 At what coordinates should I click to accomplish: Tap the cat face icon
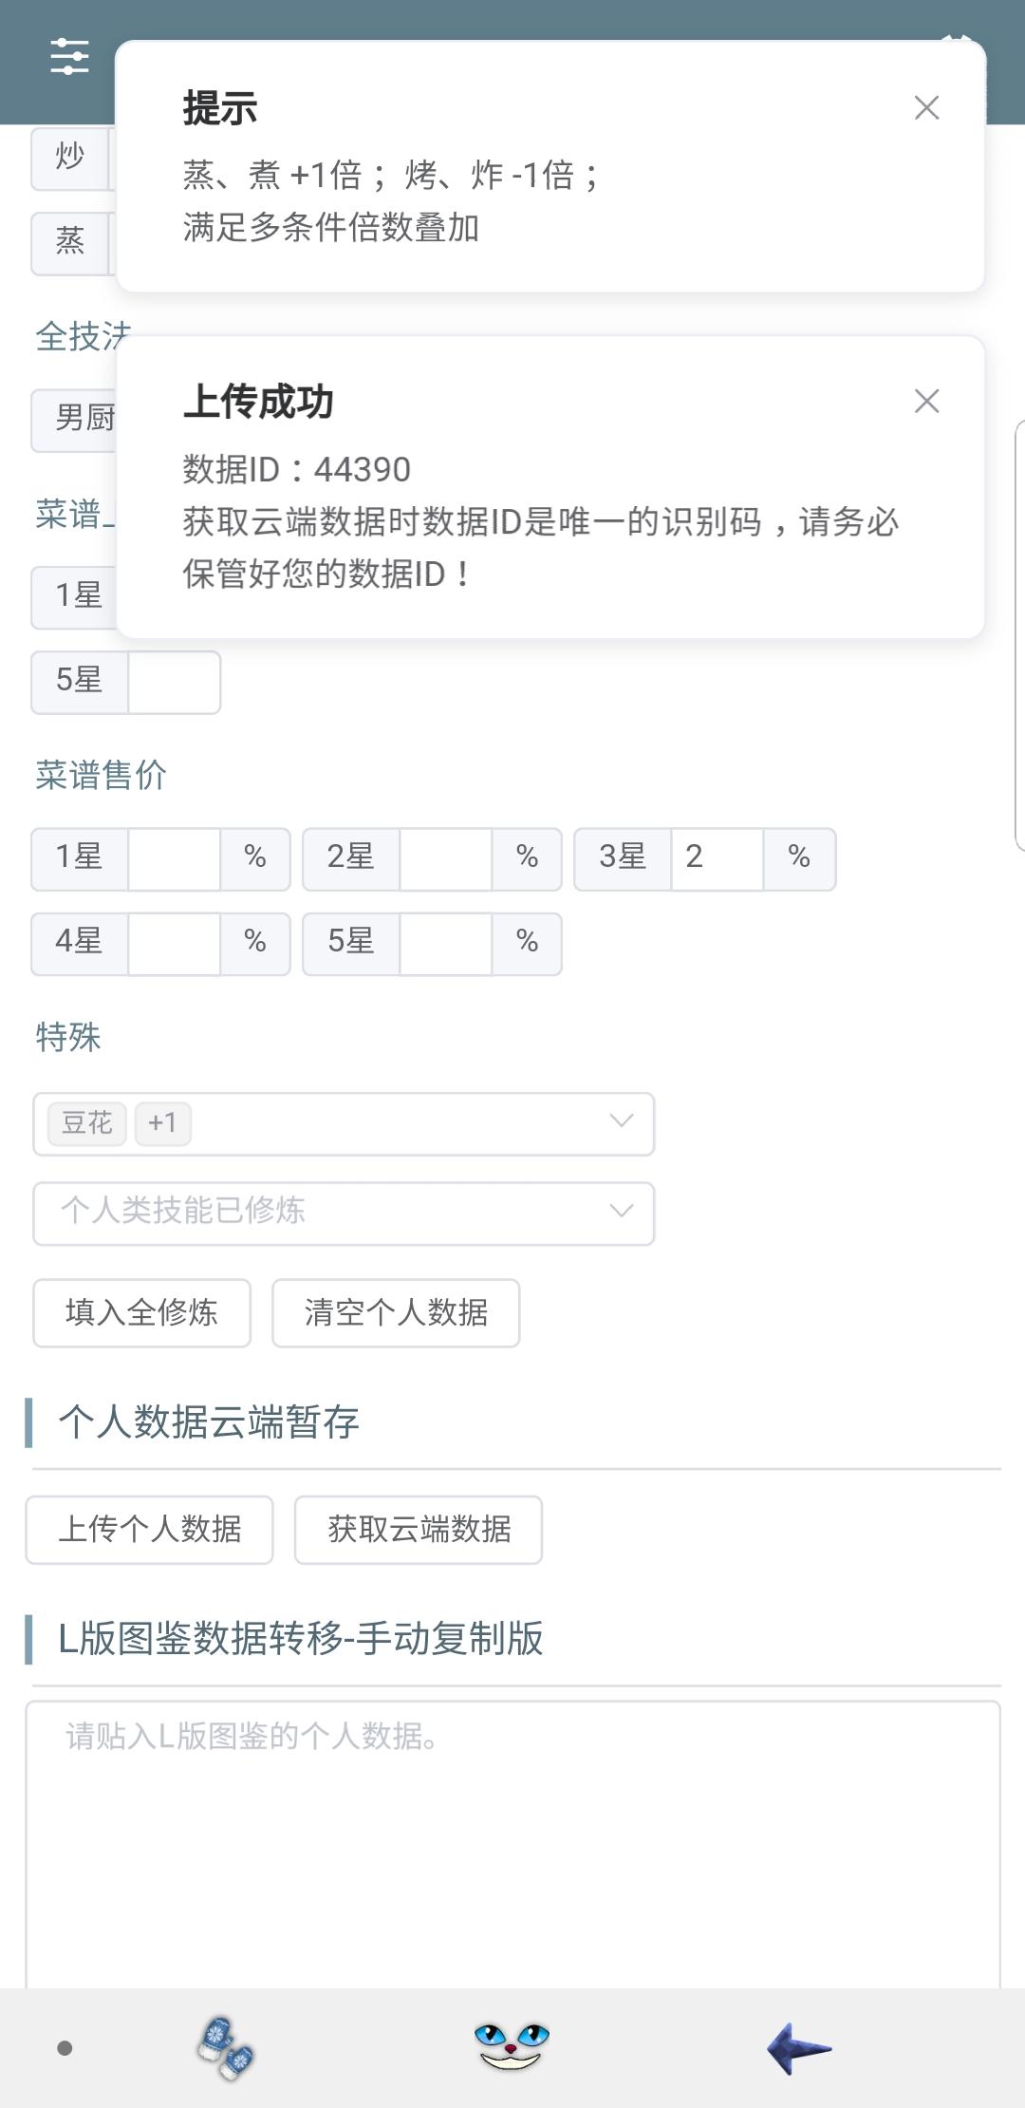click(x=512, y=2046)
